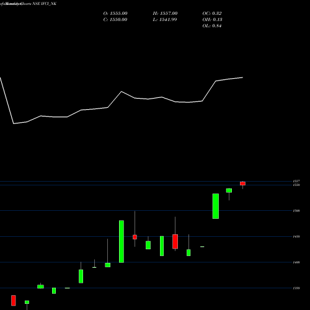Viewport: 310px width, 310px height.
Task: Click the NSE IFCI_NK chart title
Action: click(45, 4)
